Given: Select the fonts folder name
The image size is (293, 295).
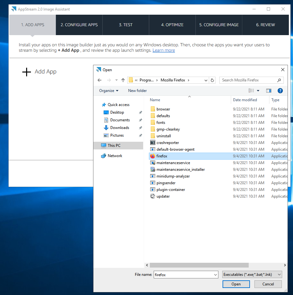Looking at the screenshot, I should click(161, 123).
